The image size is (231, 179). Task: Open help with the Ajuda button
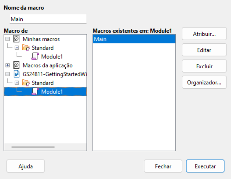(25, 166)
